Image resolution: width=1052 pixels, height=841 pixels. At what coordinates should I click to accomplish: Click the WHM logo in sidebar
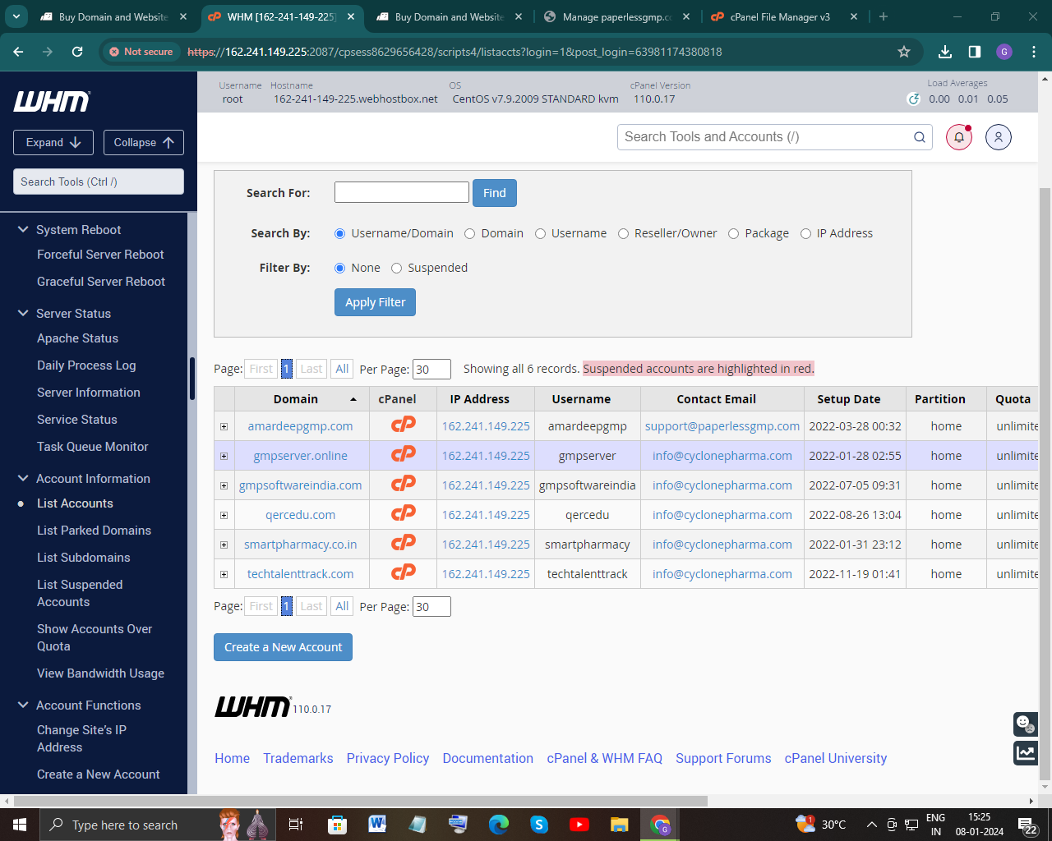click(x=52, y=102)
